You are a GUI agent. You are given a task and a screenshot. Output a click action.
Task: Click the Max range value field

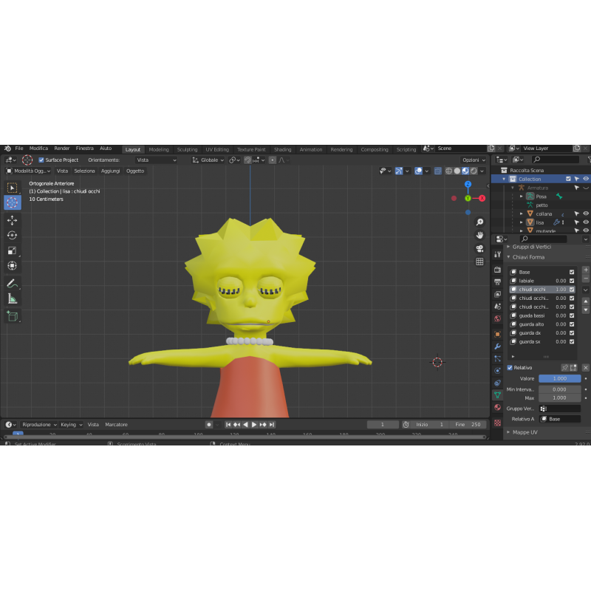559,398
